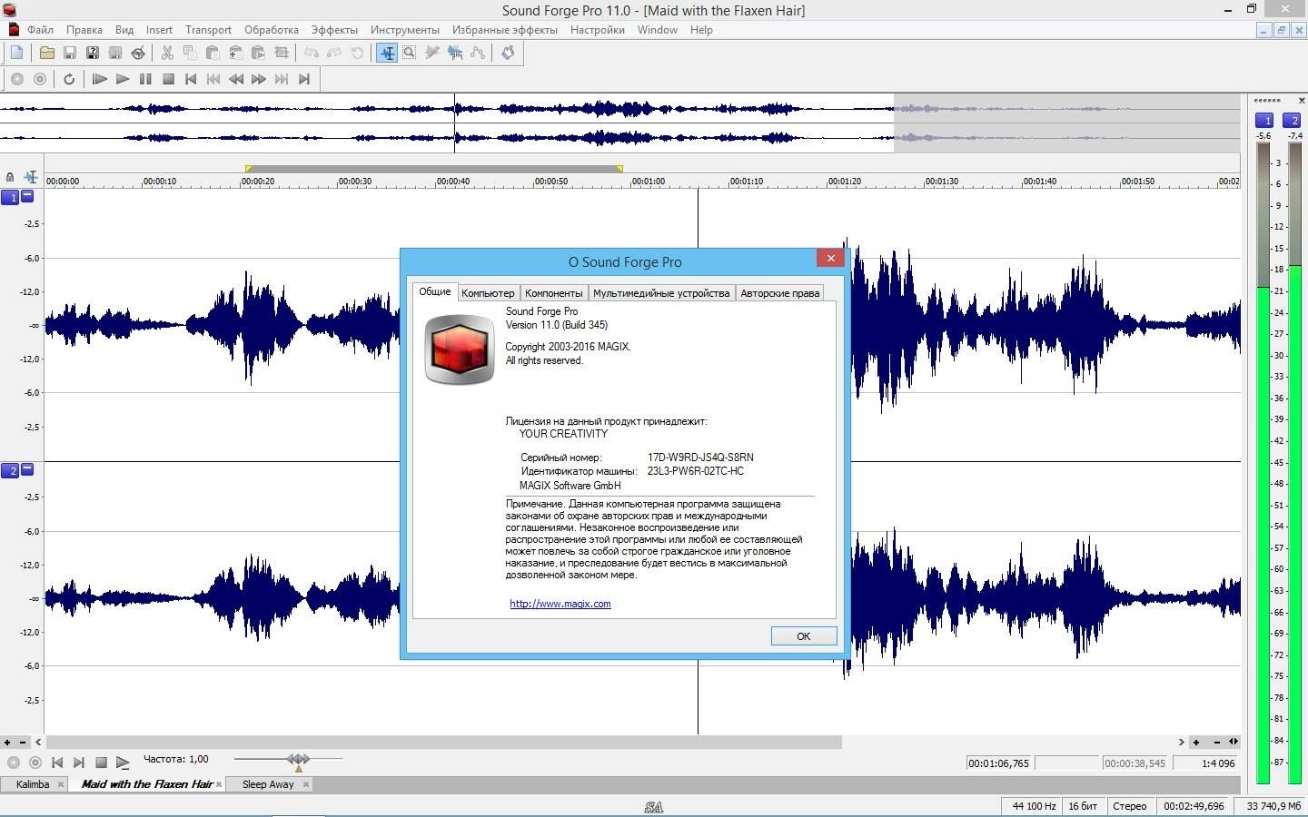This screenshot has width=1308, height=817.
Task: Click the Paste clipboard icon
Action: [213, 53]
